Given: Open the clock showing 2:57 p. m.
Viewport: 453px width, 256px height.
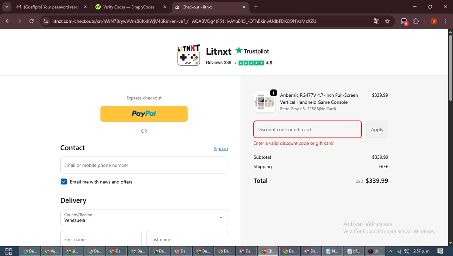Looking at the screenshot, I should click(422, 251).
